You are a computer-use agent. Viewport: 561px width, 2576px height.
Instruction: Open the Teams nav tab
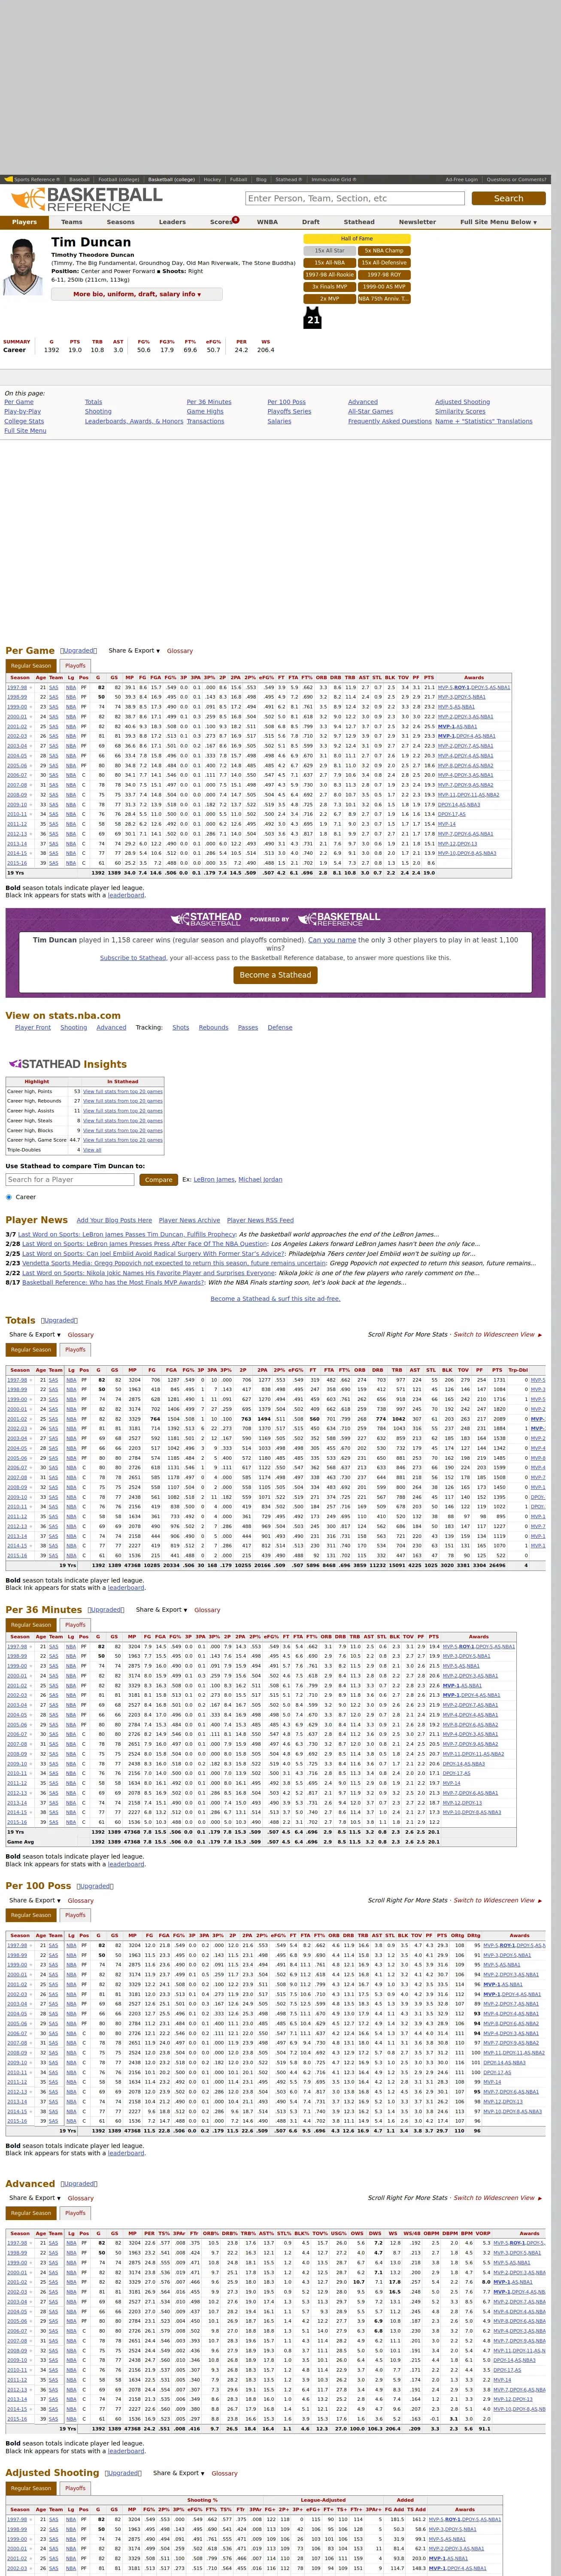click(72, 222)
